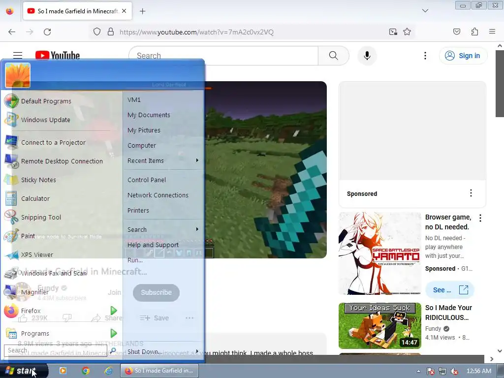Open Action Center flag tray icon
The image size is (504, 378).
tap(430, 371)
